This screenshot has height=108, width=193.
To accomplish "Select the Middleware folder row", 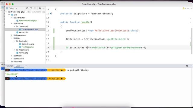I will pyautogui.click(x=25, y=50).
